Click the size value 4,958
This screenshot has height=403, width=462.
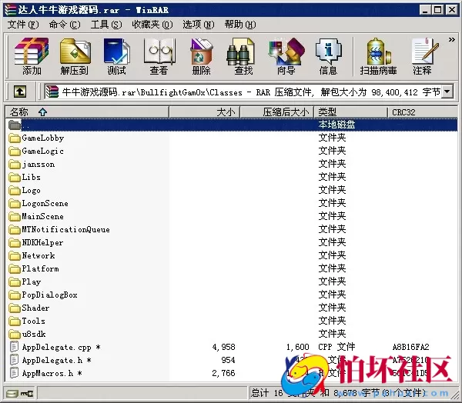coord(223,347)
